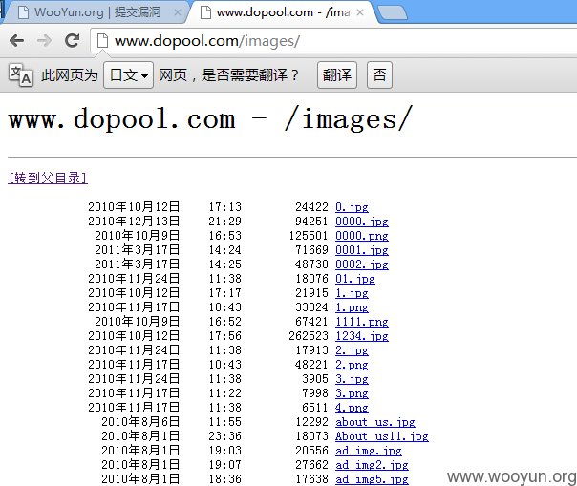Screen dimensions: 577x486
Task: Open the 0000.jpg file link
Action: coord(362,222)
